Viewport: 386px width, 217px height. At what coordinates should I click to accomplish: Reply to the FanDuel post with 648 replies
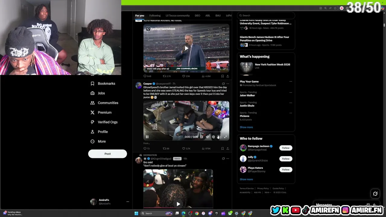(147, 76)
